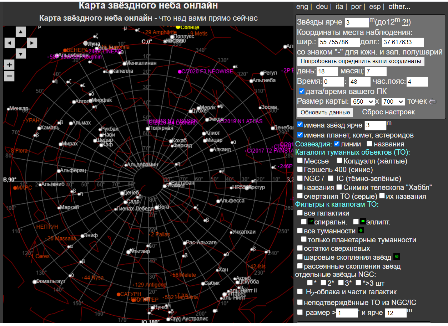
Task: Click the month input field
Action: [376, 71]
